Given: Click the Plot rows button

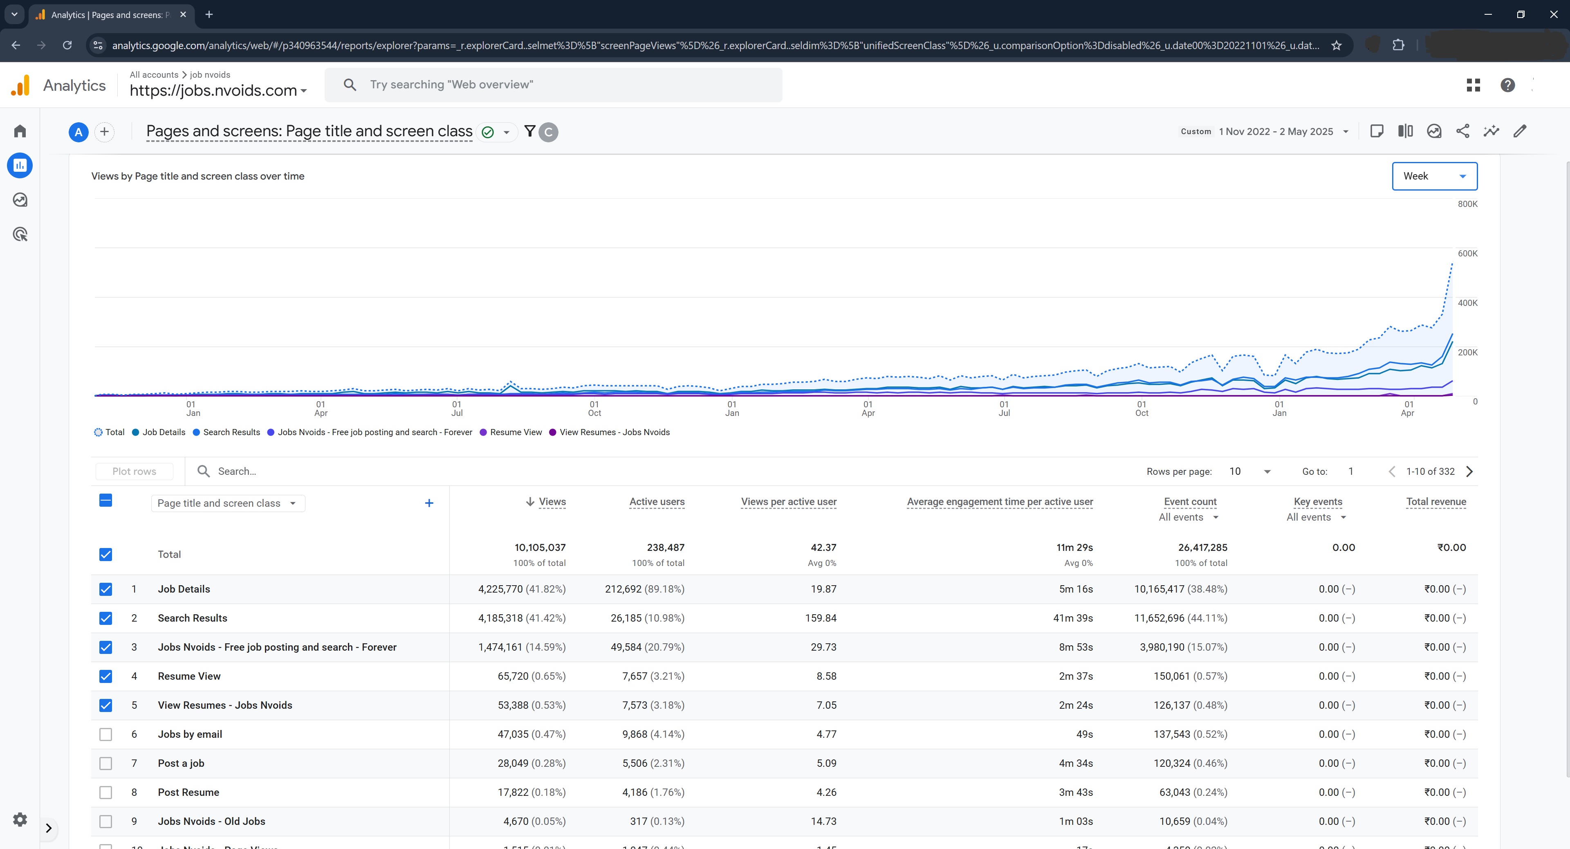Looking at the screenshot, I should tap(134, 471).
